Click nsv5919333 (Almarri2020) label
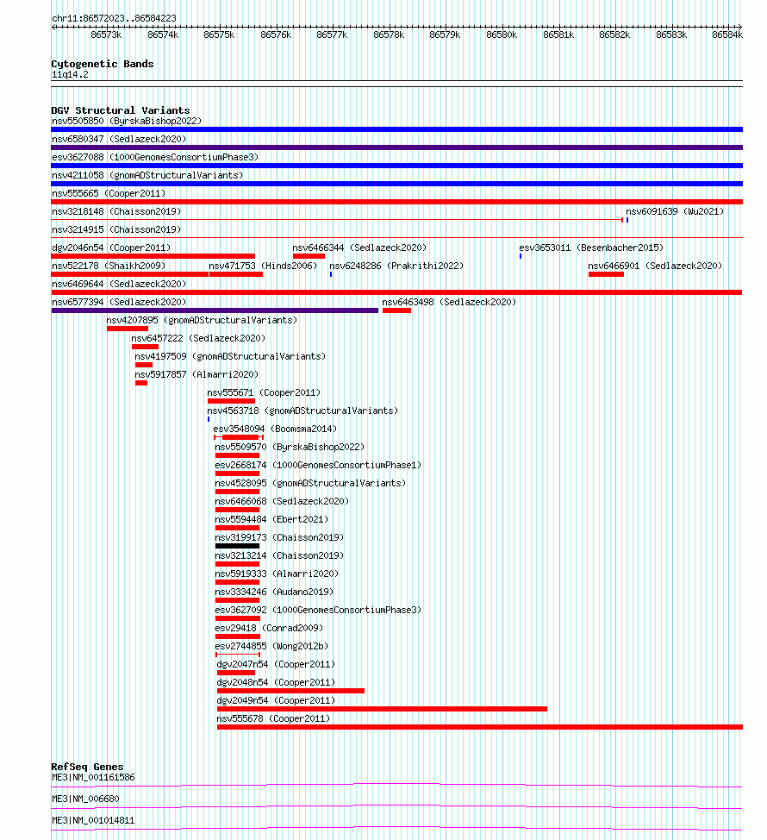Screen dimensions: 767x840 pyautogui.click(x=277, y=574)
